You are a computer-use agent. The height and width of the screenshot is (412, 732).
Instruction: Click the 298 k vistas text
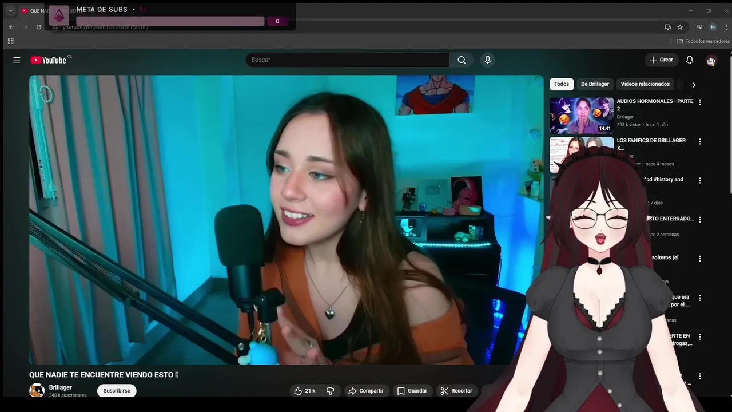coord(628,125)
